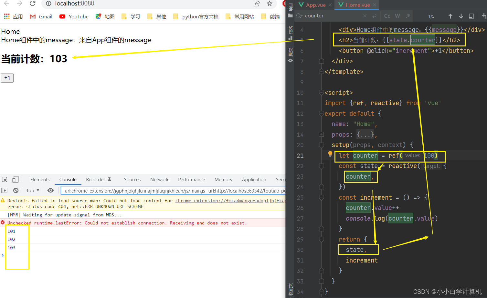Open the 常用网站 bookmarks folder

point(240,16)
